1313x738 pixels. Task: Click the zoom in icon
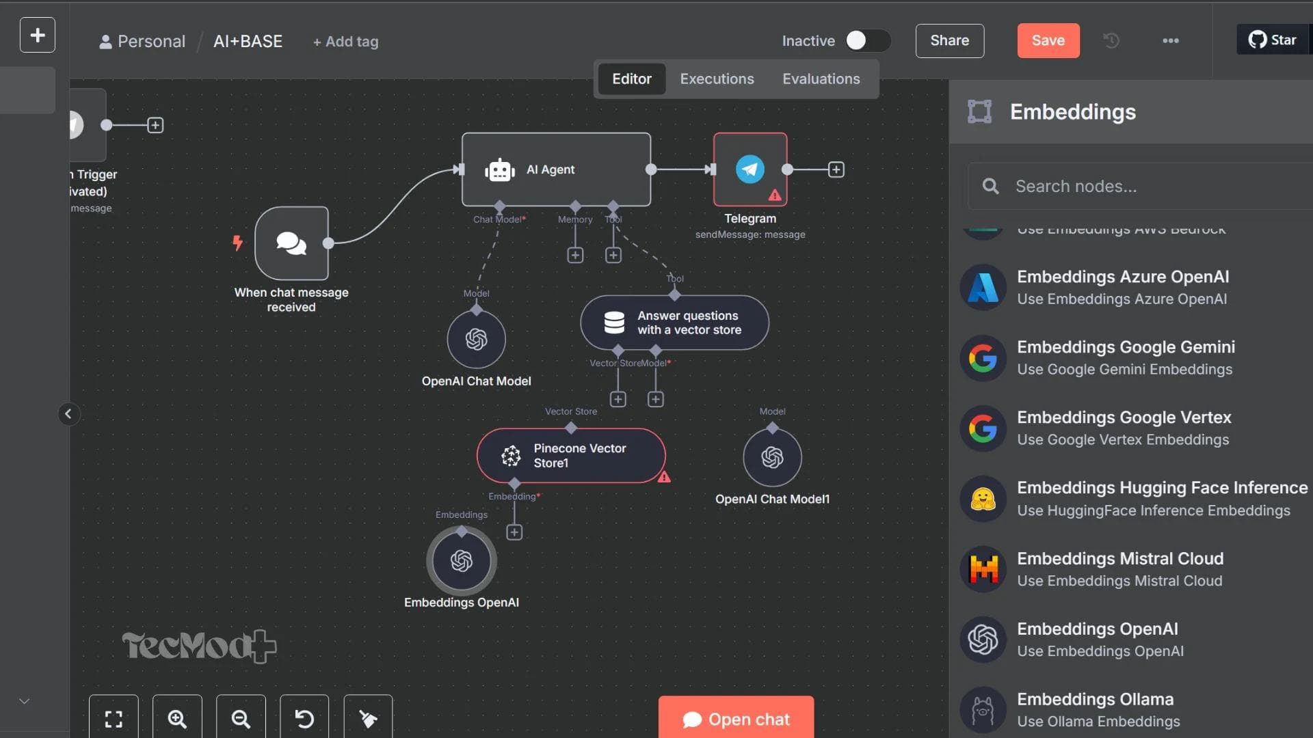(177, 719)
